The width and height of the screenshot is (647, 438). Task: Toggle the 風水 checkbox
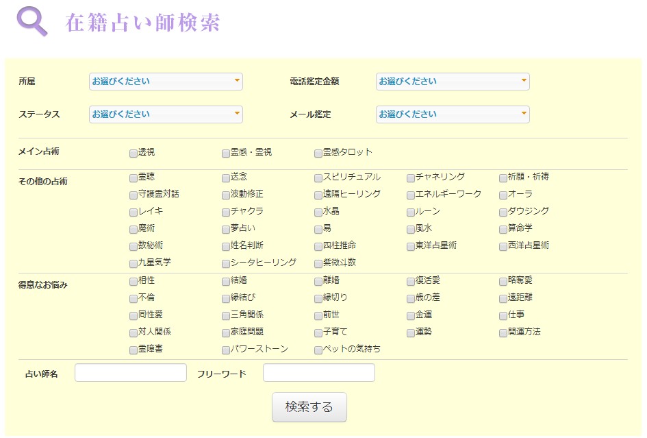(x=410, y=229)
